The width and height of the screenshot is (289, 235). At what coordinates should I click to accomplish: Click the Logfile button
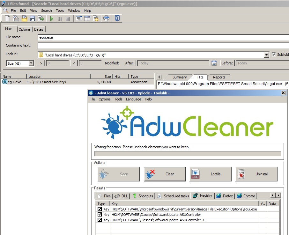pyautogui.click(x=211, y=174)
